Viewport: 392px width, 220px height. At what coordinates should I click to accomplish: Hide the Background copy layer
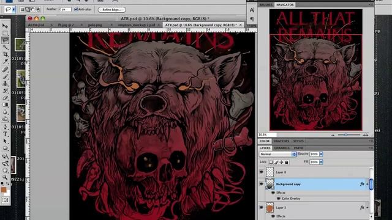tap(262, 184)
